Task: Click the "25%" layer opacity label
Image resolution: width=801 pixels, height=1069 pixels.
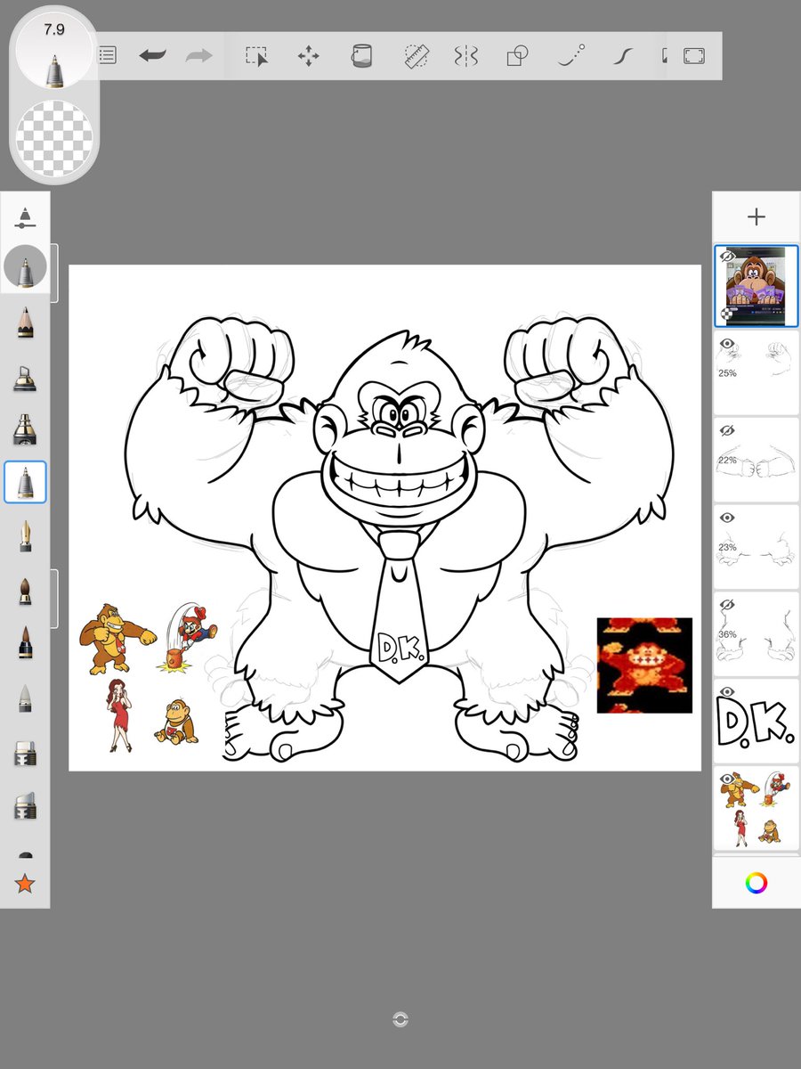Action: (728, 373)
